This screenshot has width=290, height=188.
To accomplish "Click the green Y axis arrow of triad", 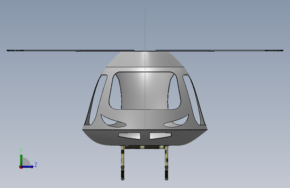I will [21, 160].
